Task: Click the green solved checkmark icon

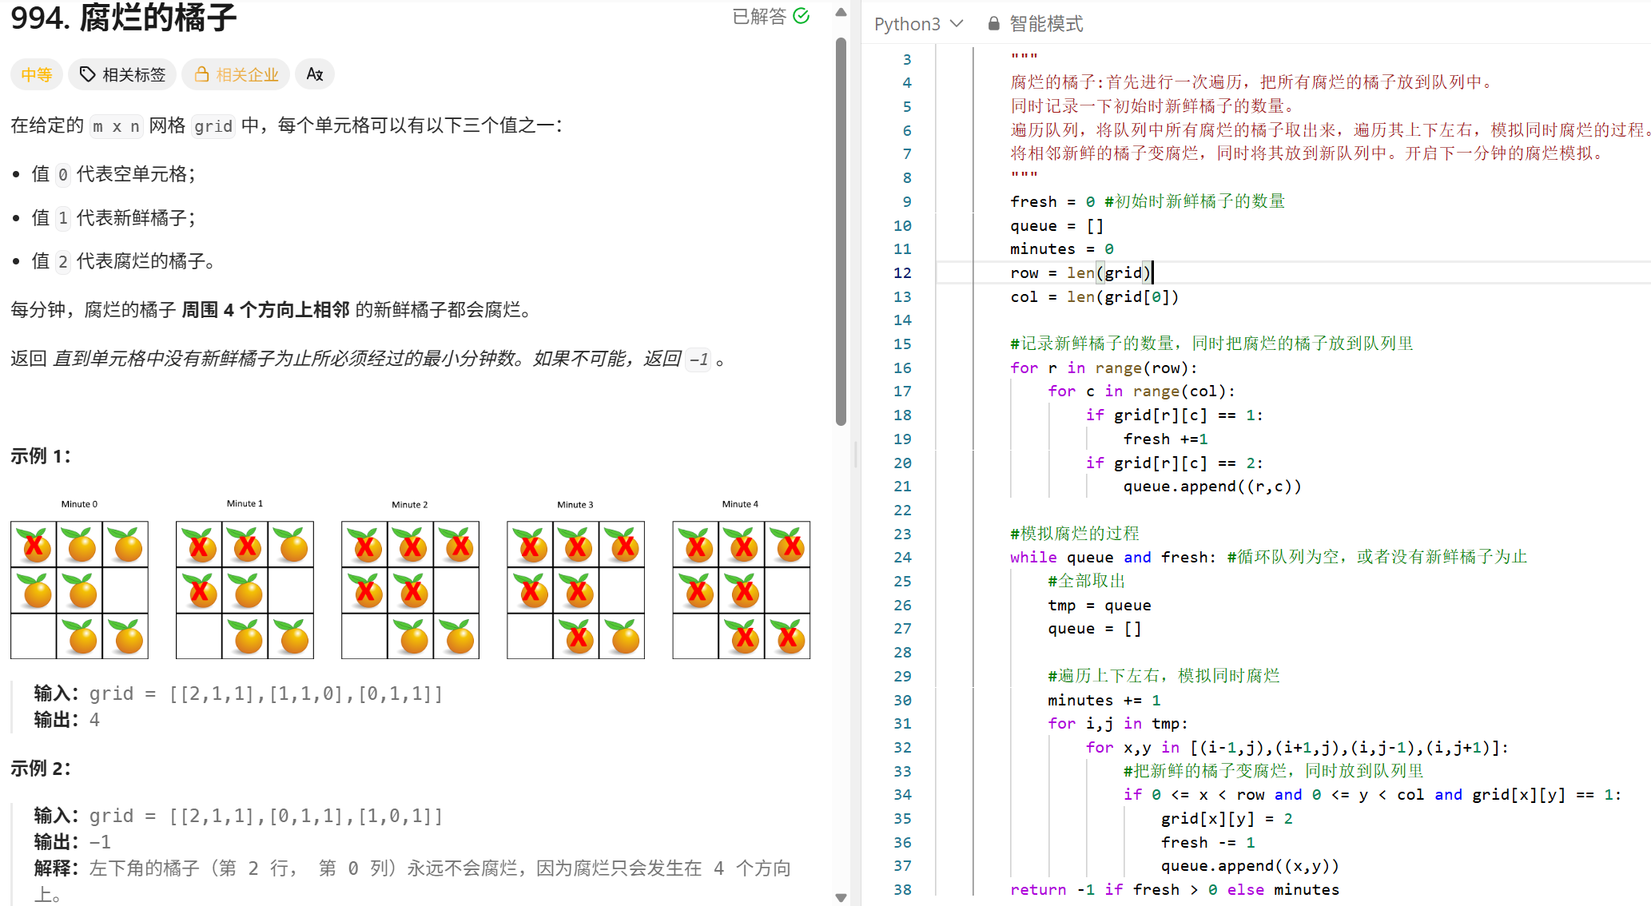Action: click(x=802, y=16)
